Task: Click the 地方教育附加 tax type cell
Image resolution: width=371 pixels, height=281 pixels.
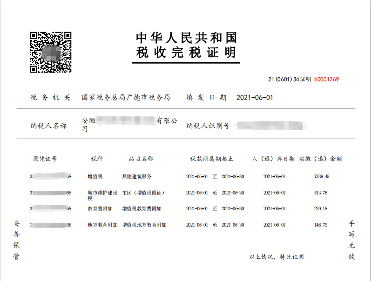Action: (102, 225)
